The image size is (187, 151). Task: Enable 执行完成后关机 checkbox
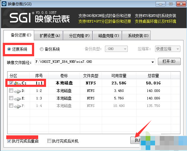pyautogui.click(x=49, y=141)
